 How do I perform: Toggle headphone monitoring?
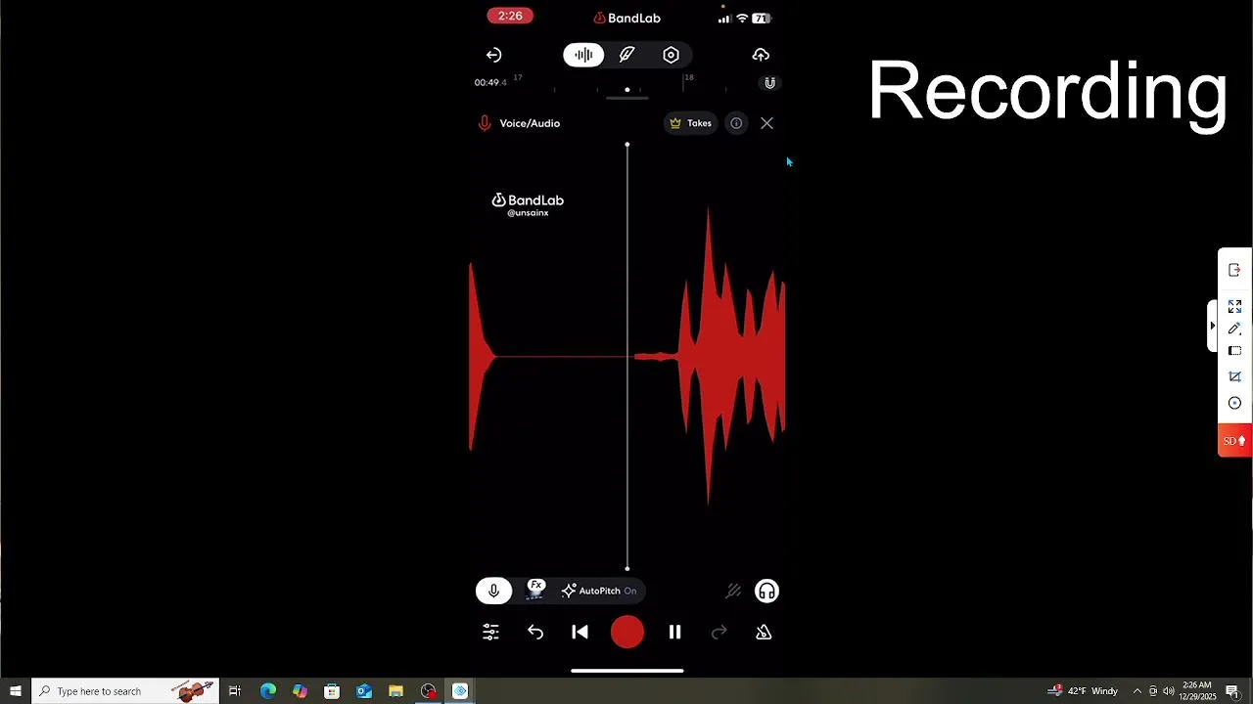coord(766,591)
